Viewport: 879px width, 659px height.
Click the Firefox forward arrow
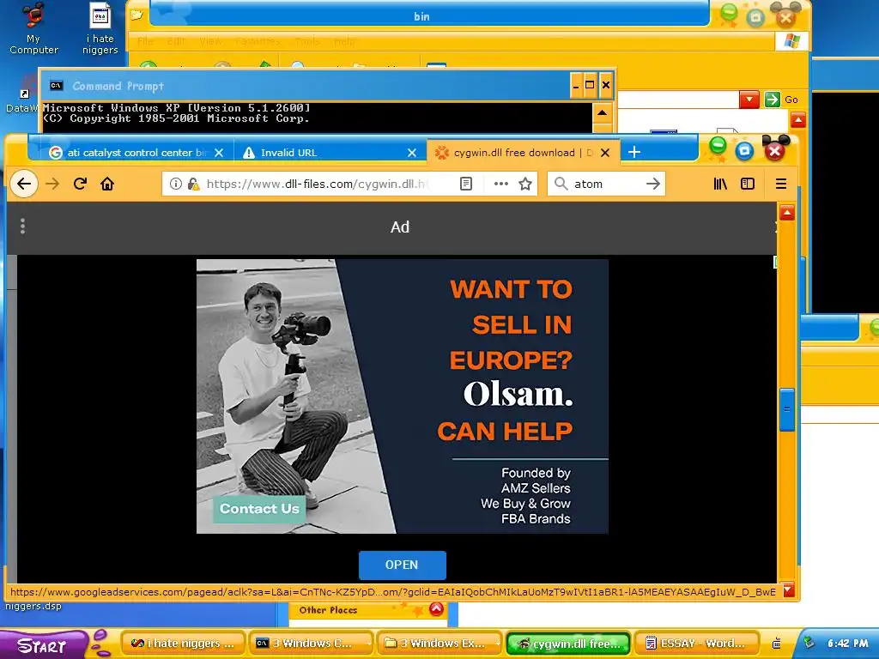52,184
